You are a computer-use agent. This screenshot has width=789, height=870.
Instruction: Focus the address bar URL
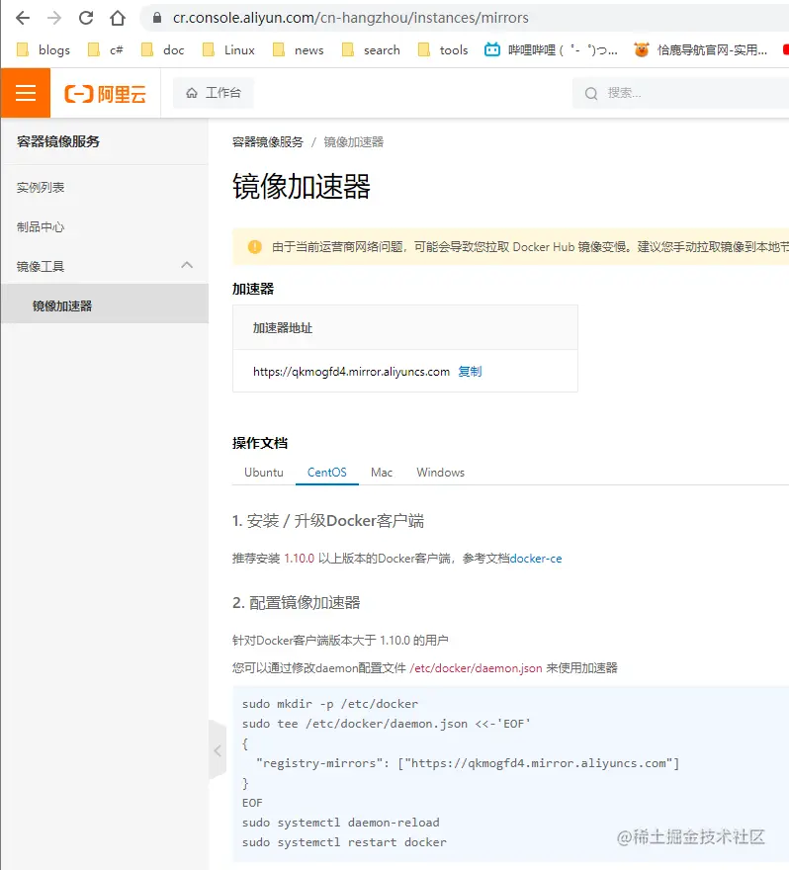(x=351, y=19)
